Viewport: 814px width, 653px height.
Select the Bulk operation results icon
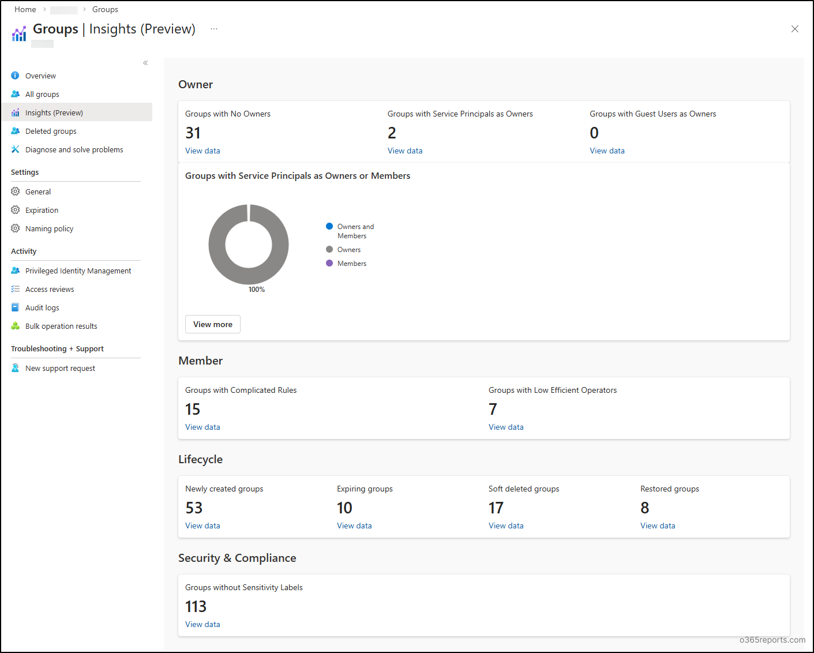coord(15,325)
